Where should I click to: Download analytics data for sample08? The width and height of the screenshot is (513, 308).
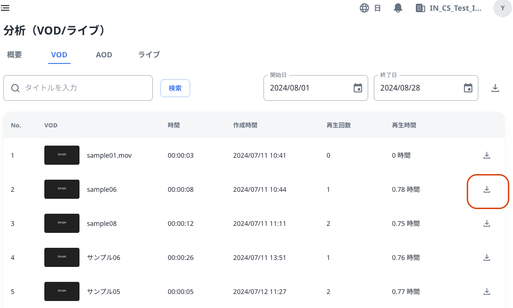(x=487, y=223)
